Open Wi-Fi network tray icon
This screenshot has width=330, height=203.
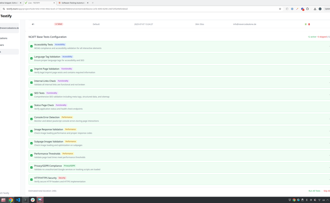(x=319, y=200)
